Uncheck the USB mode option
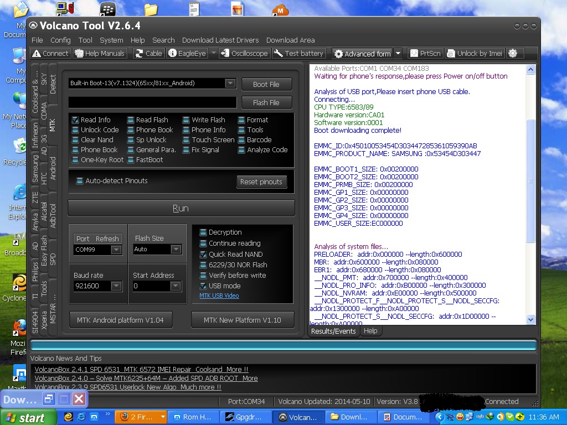The image size is (567, 425). (203, 286)
